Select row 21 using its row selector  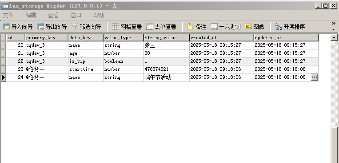[3, 53]
